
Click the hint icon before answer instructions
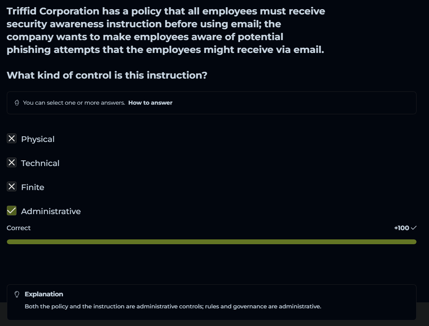[17, 103]
